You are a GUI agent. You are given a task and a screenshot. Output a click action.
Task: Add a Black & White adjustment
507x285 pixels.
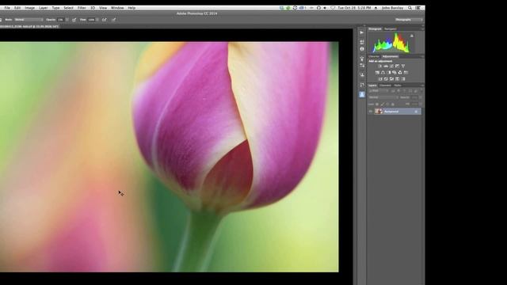389,73
